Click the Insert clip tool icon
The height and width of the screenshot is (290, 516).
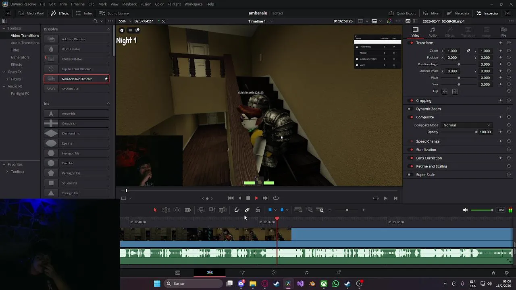(201, 210)
